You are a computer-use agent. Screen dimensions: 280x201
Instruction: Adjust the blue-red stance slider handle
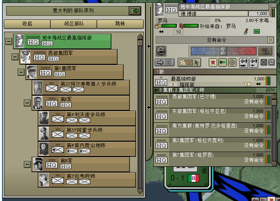pyautogui.click(x=224, y=51)
